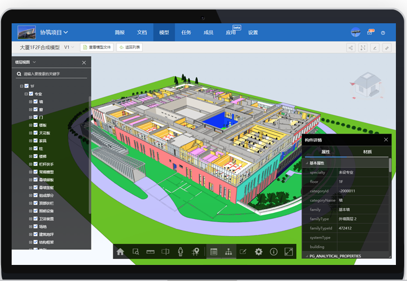Click the info icon in bottom toolbar
Image resolution: width=407 pixels, height=281 pixels.
(x=273, y=252)
